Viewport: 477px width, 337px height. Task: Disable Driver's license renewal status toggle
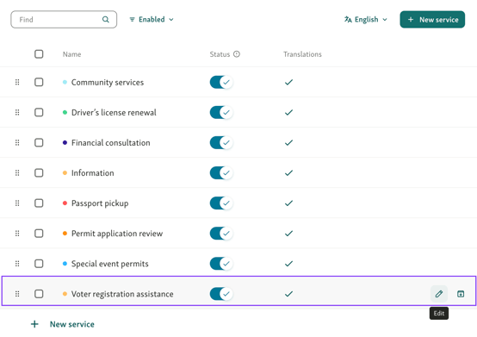coord(221,112)
